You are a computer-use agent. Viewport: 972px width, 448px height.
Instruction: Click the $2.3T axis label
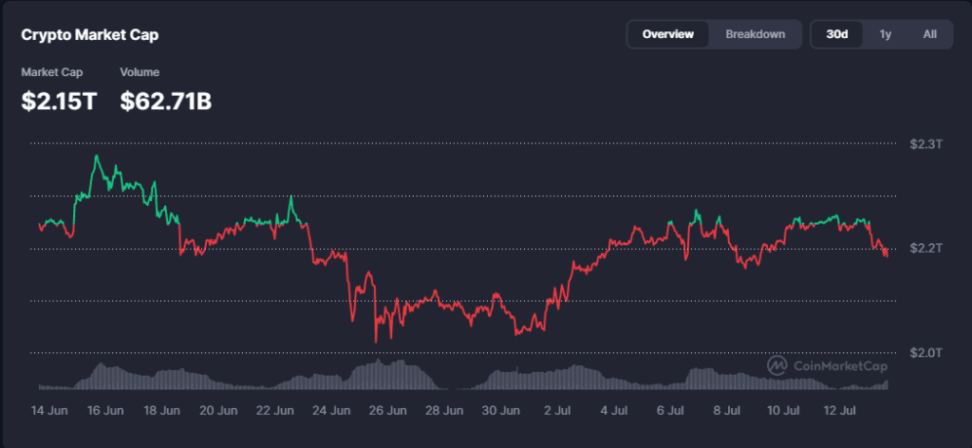click(925, 144)
